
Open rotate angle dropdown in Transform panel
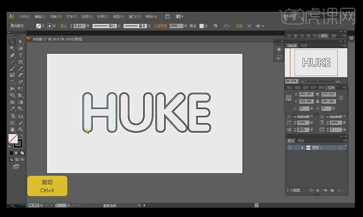tap(312, 108)
